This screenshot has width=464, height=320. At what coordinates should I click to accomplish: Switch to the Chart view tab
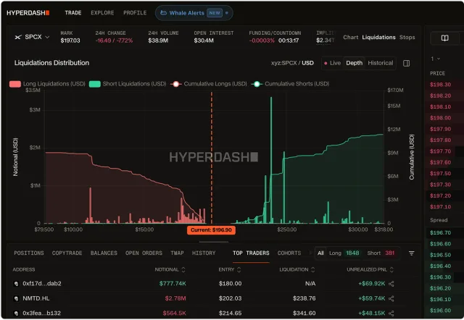pyautogui.click(x=351, y=37)
